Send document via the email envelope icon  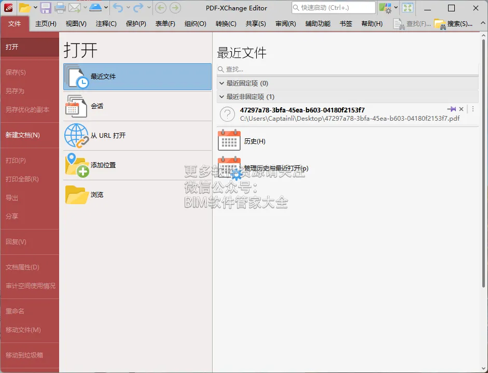[74, 7]
